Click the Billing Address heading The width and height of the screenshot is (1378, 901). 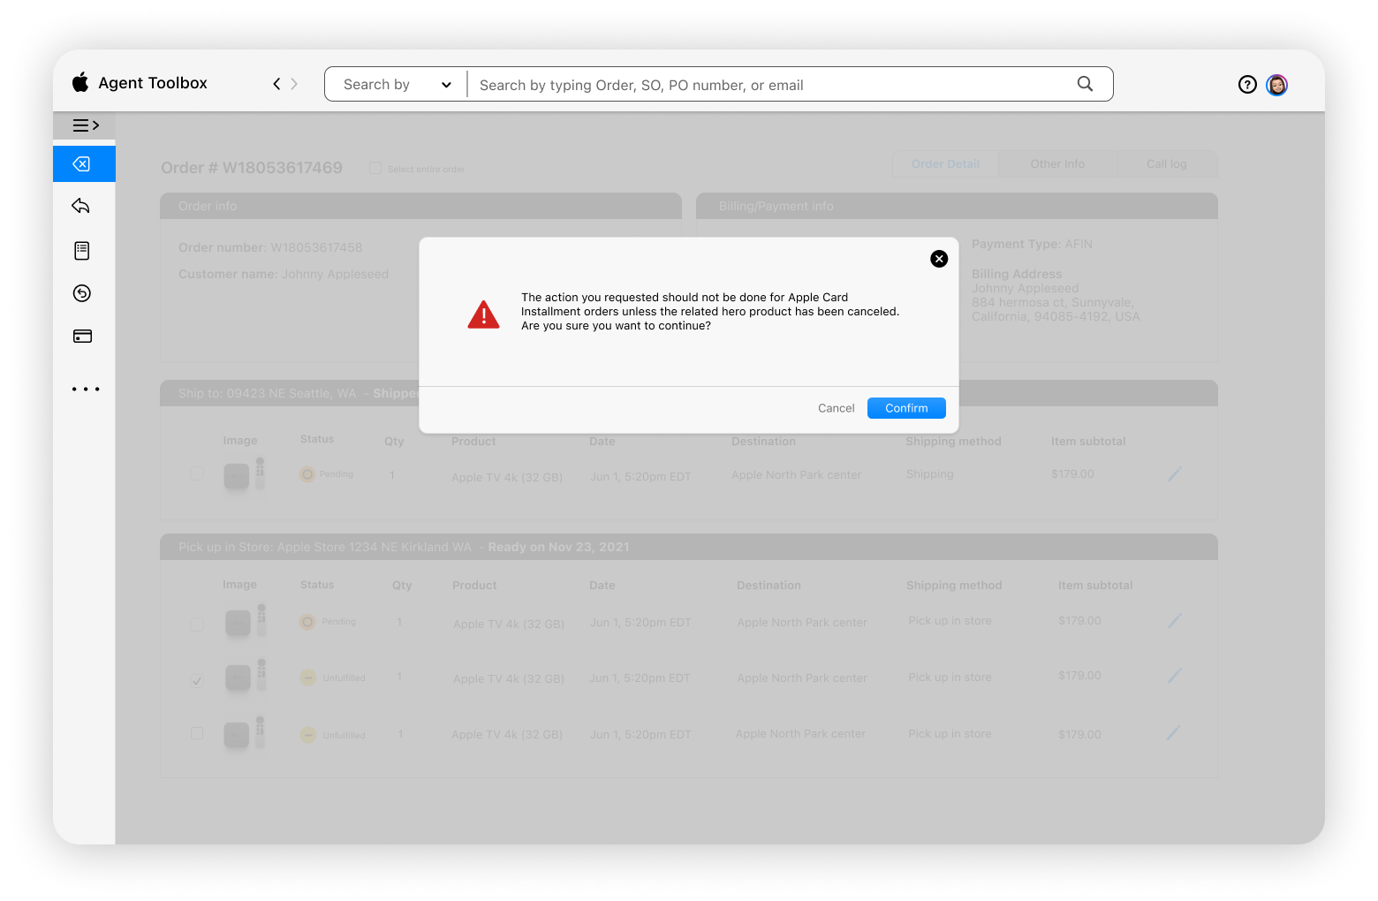click(x=1017, y=274)
